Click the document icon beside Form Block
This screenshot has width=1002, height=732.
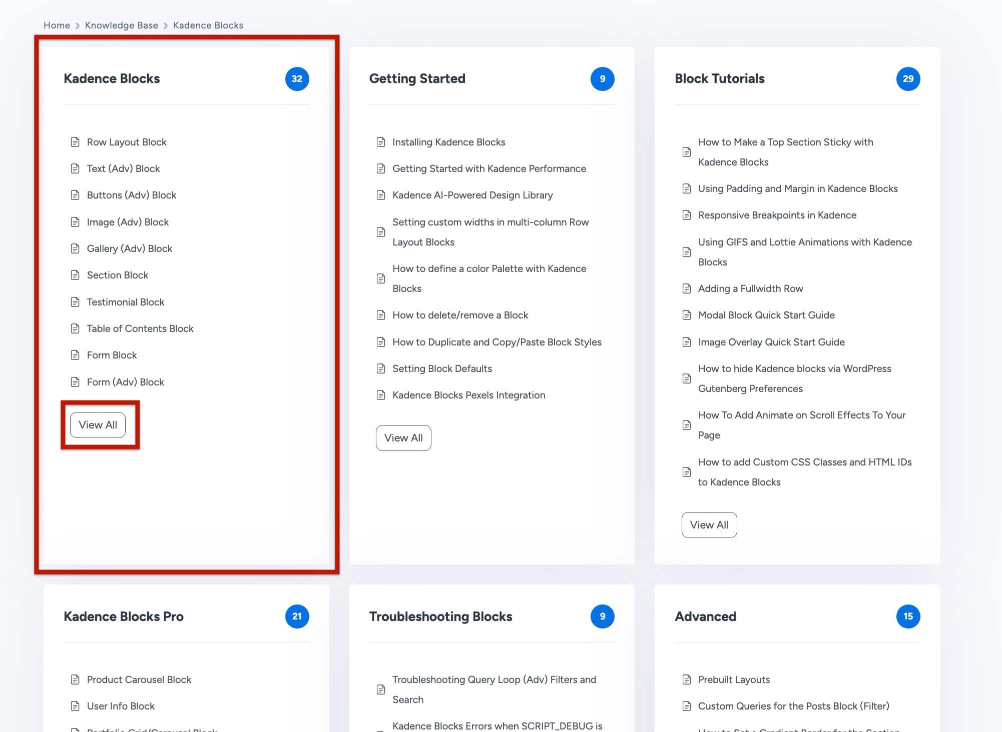pyautogui.click(x=75, y=355)
